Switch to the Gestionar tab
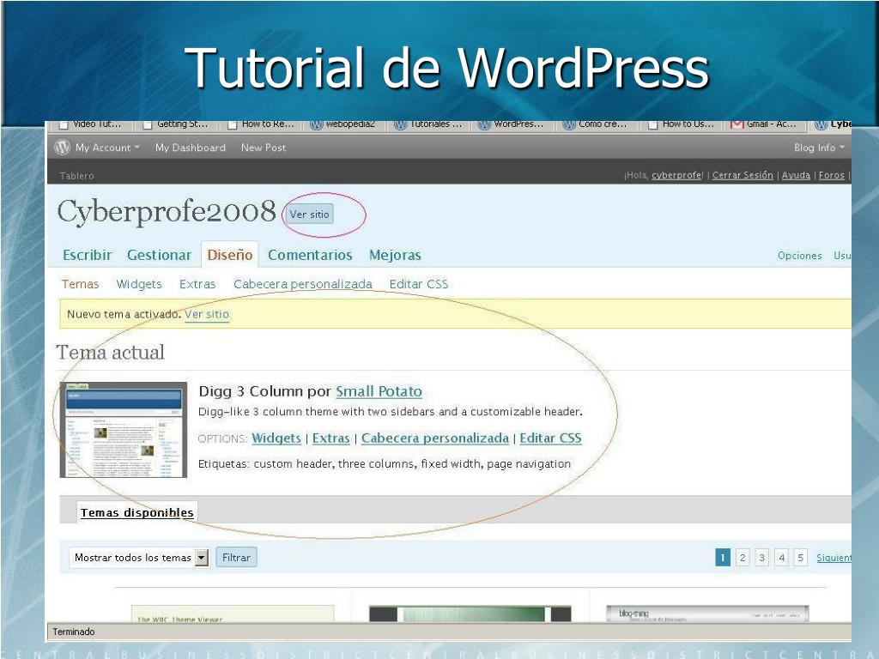Image resolution: width=879 pixels, height=659 pixels. point(159,255)
